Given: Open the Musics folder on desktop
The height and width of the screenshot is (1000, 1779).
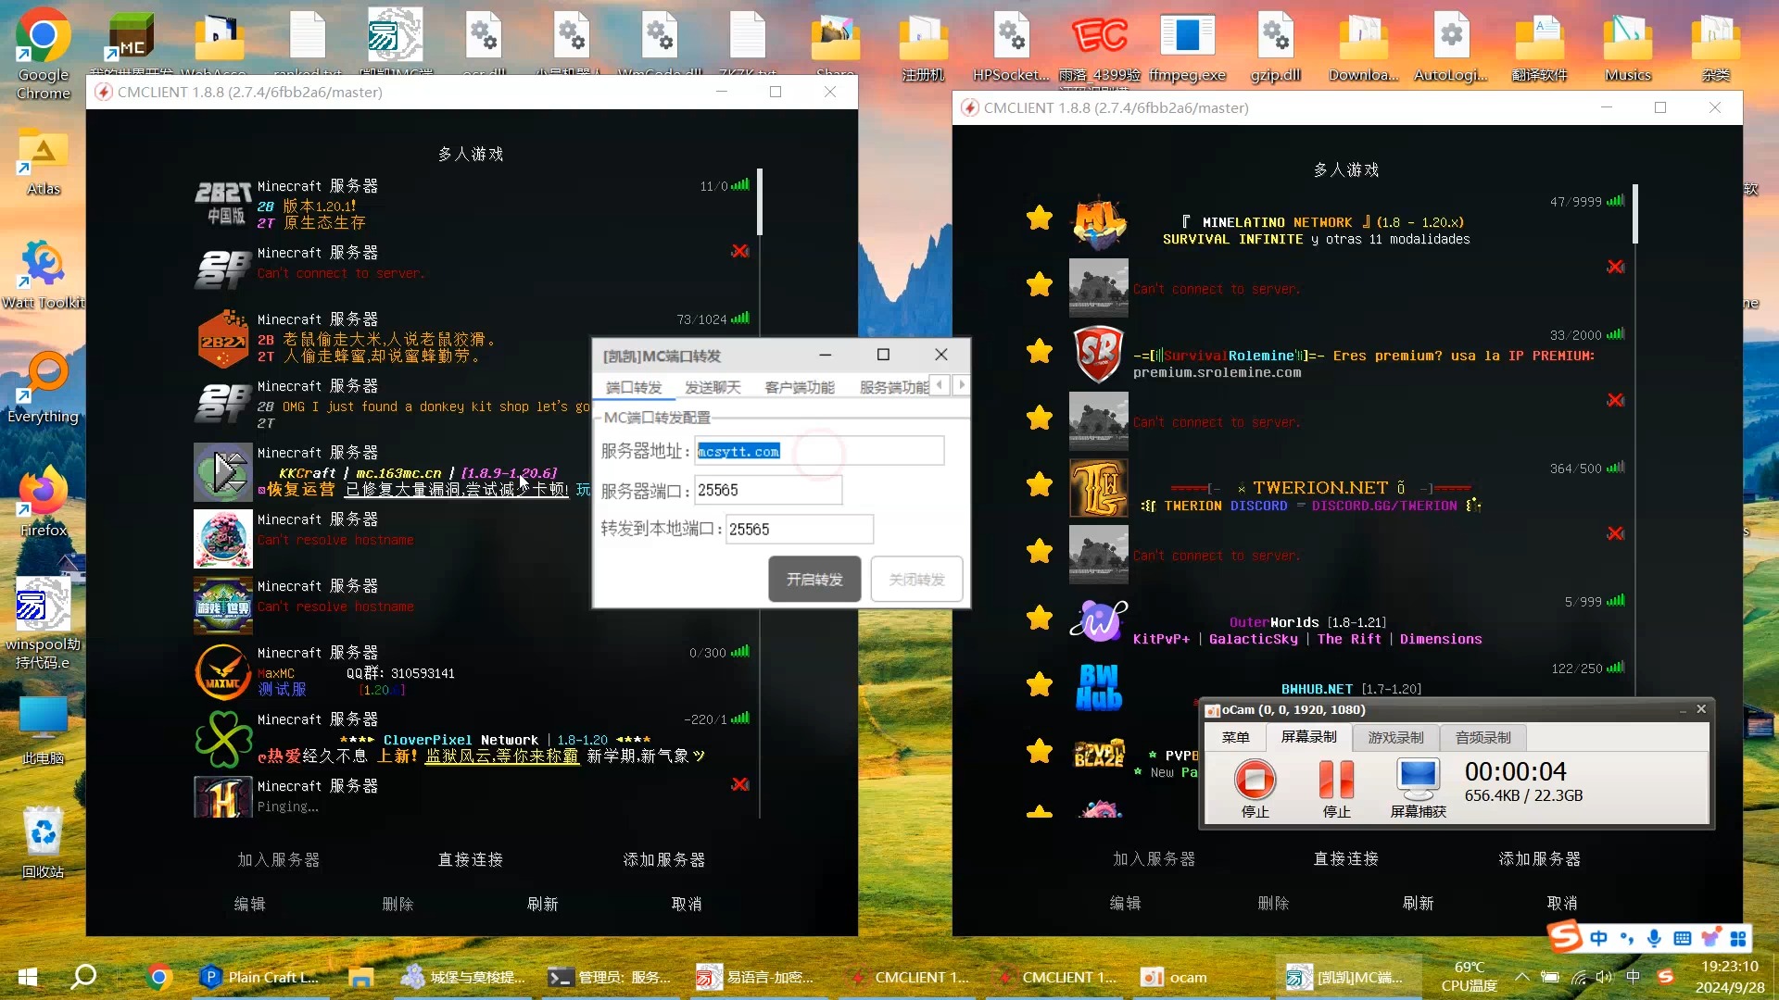Looking at the screenshot, I should pyautogui.click(x=1628, y=46).
